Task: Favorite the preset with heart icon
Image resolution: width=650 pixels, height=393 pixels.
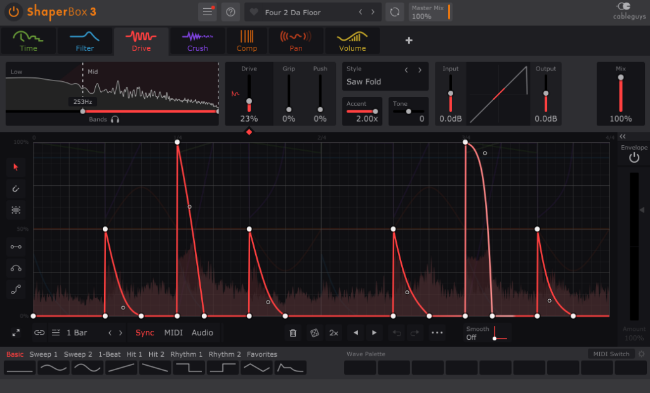Action: pyautogui.click(x=254, y=12)
